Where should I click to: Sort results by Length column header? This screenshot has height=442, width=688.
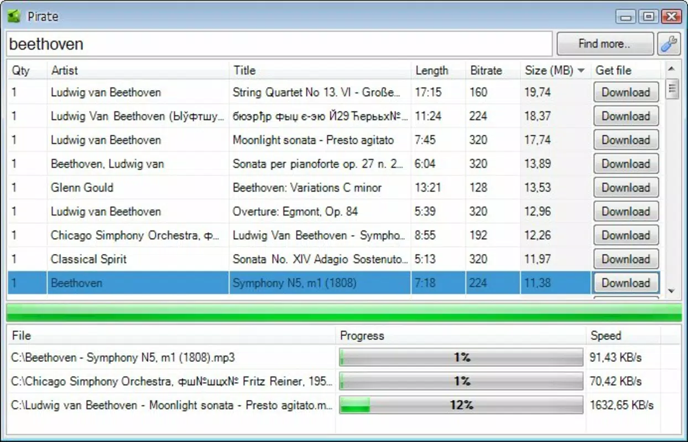(x=439, y=70)
